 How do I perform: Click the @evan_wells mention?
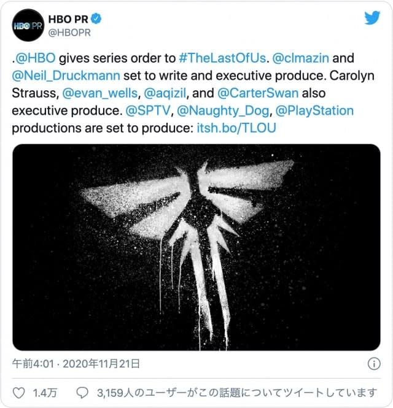[x=100, y=93]
